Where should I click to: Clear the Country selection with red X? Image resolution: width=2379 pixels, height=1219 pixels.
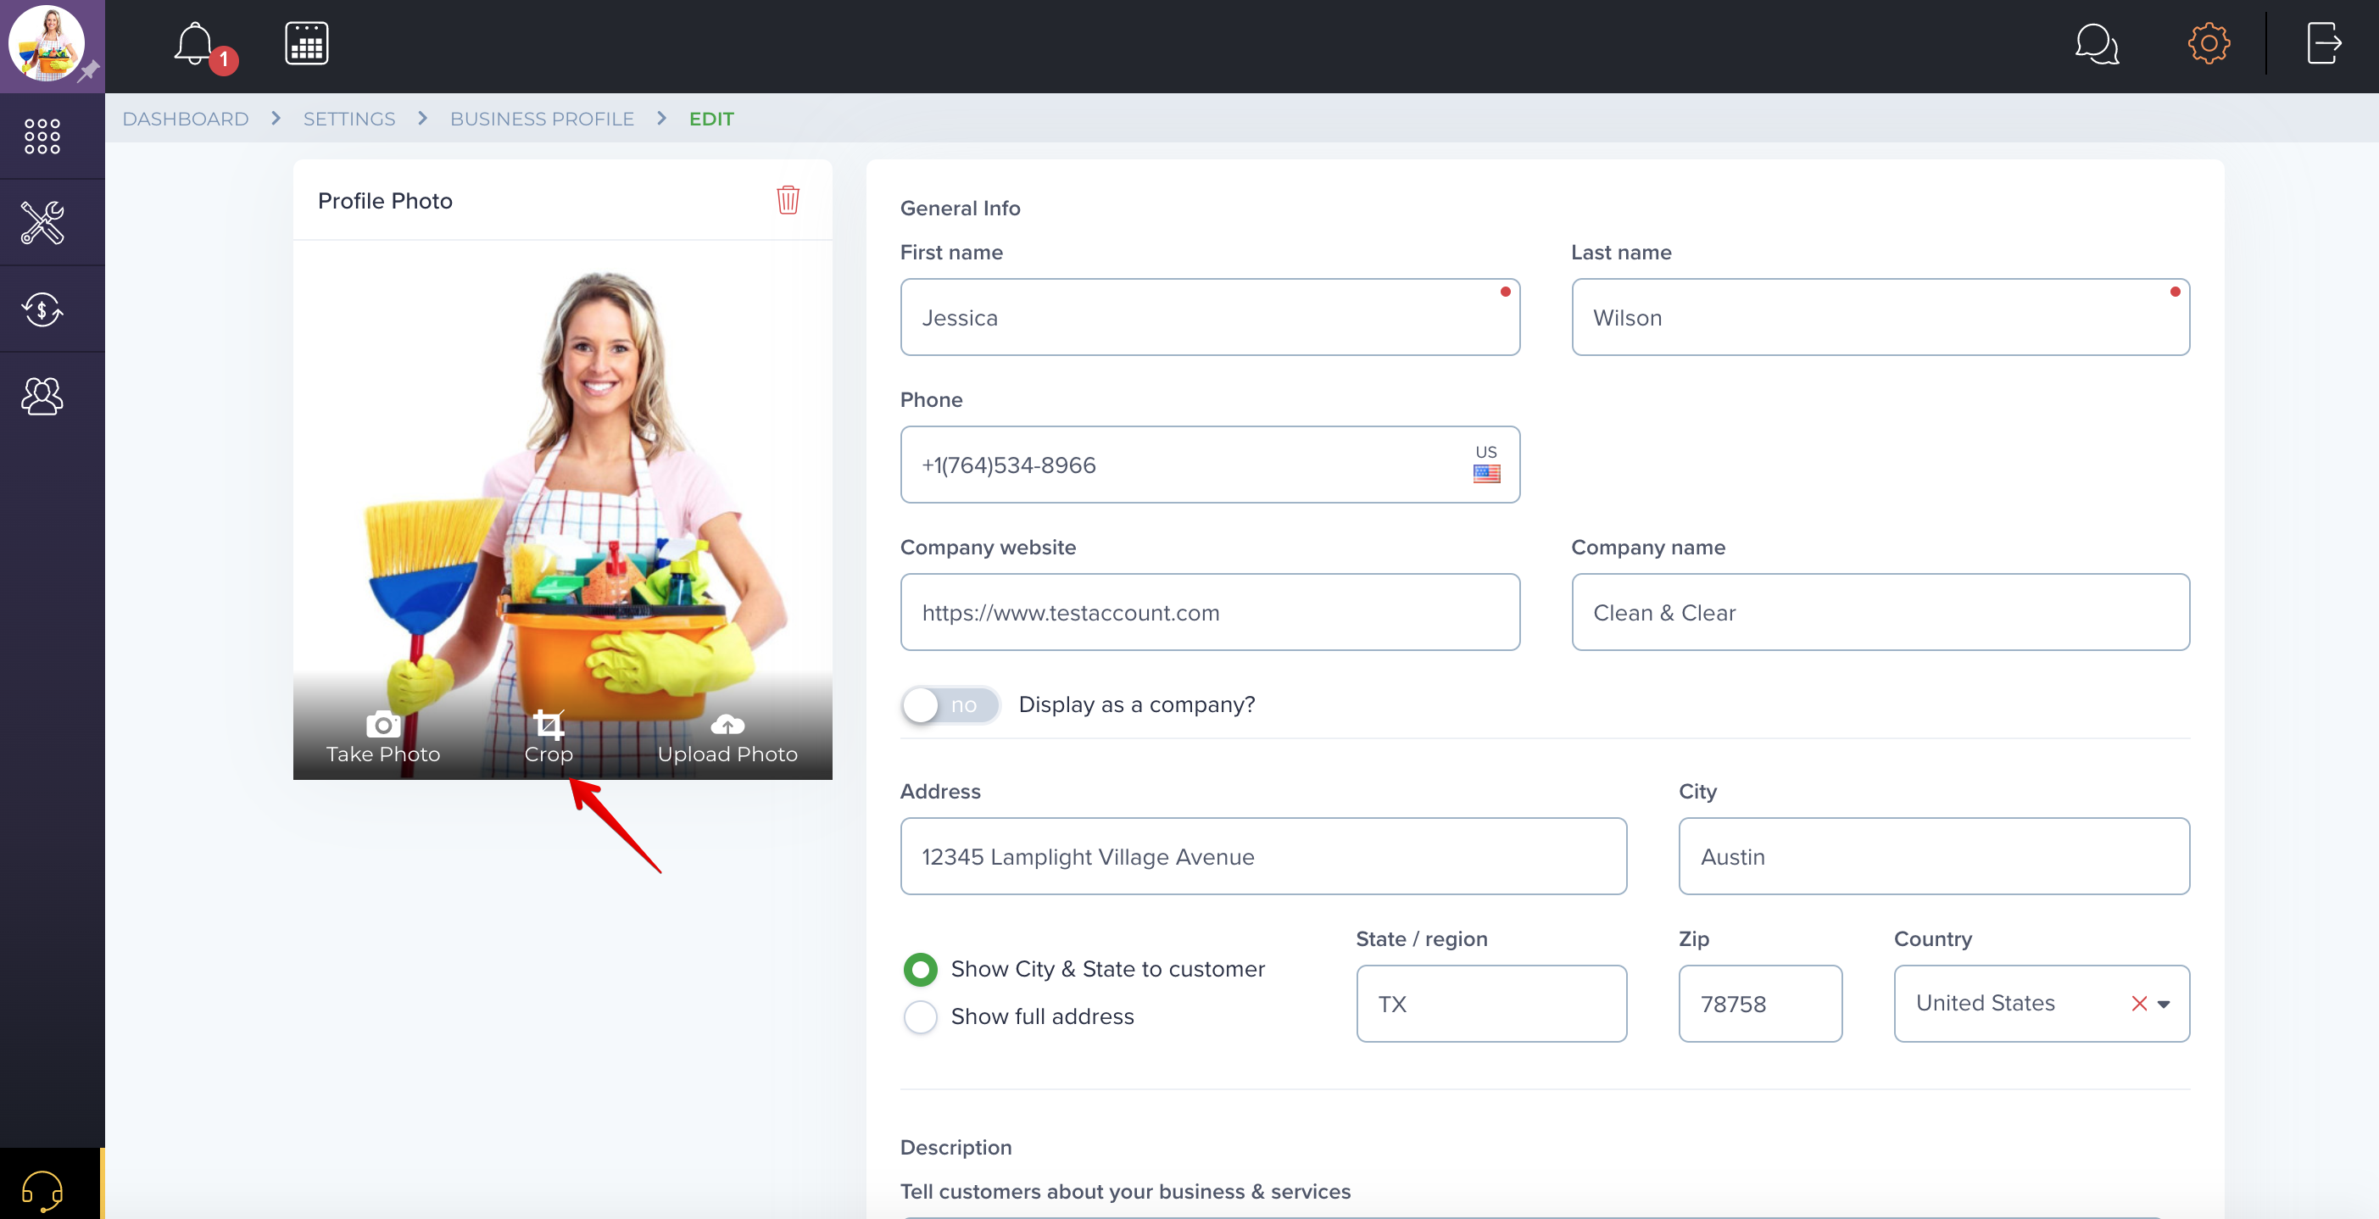click(2139, 1004)
